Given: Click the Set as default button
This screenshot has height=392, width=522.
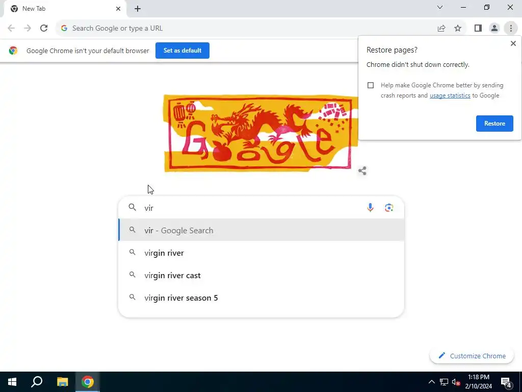Looking at the screenshot, I should (x=182, y=51).
